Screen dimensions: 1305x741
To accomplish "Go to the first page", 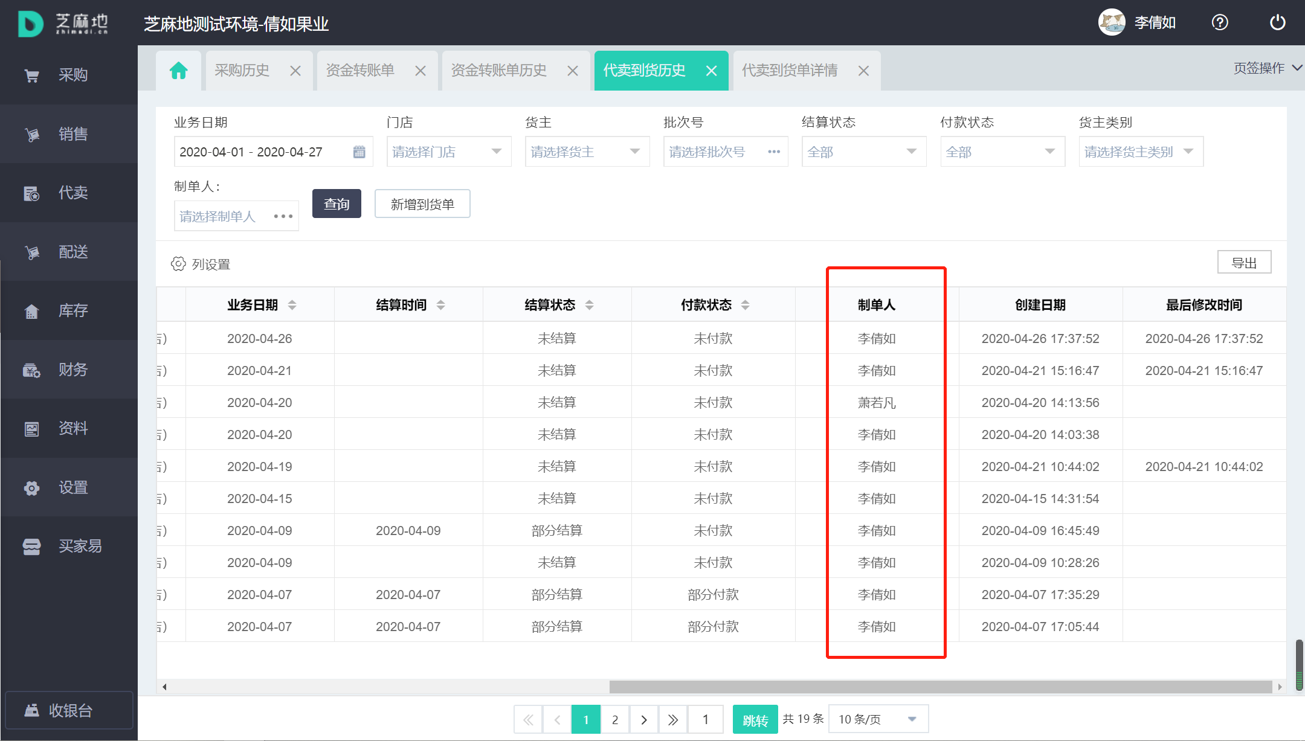I will 528,719.
